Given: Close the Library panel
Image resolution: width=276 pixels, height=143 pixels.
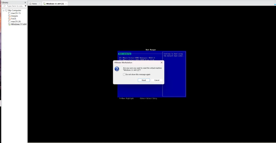Looking at the screenshot, I should click(x=25, y=3).
